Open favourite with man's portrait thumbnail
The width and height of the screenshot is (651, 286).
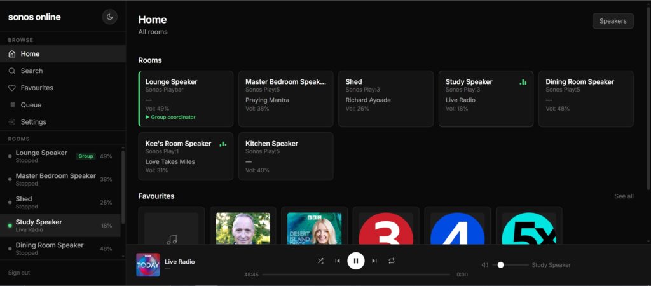pos(243,226)
